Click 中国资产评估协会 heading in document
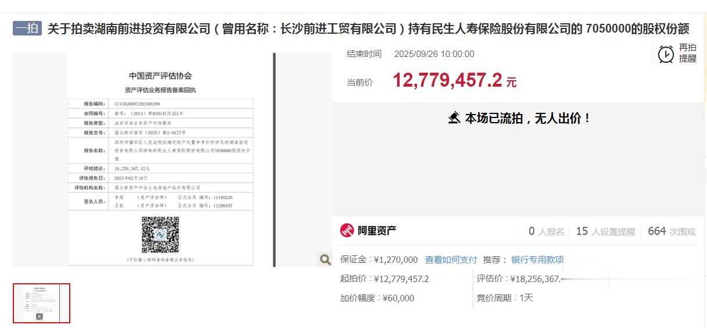Image resolution: width=707 pixels, height=328 pixels. coord(160,76)
